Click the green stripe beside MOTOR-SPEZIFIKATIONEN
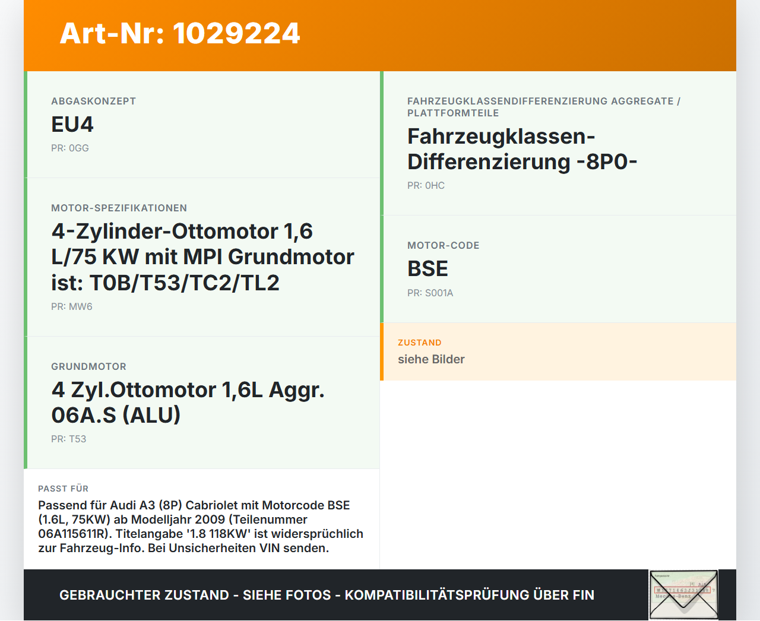This screenshot has width=760, height=621. click(x=26, y=256)
